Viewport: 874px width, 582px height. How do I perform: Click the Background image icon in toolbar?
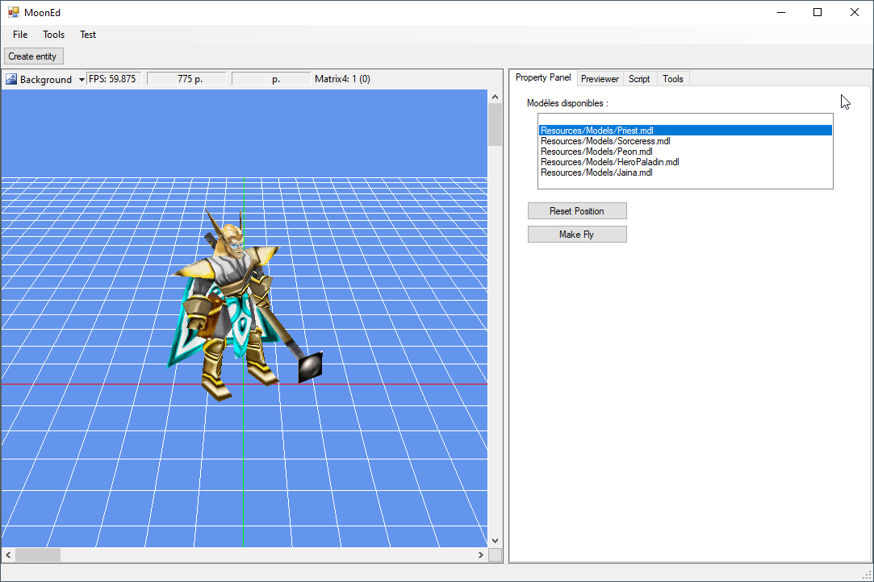(x=11, y=79)
